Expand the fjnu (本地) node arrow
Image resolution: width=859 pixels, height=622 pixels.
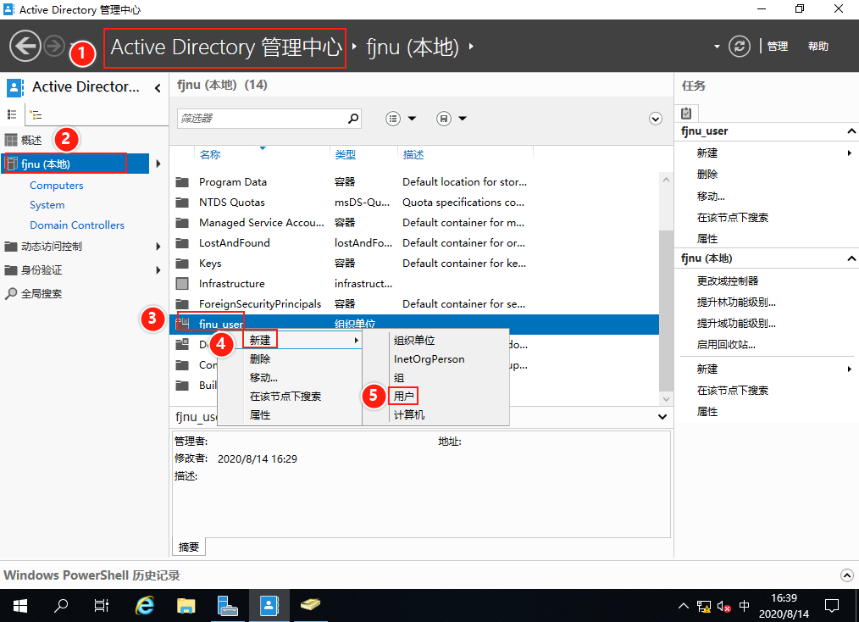pyautogui.click(x=158, y=164)
